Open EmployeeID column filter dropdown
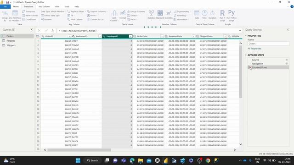 130,36
